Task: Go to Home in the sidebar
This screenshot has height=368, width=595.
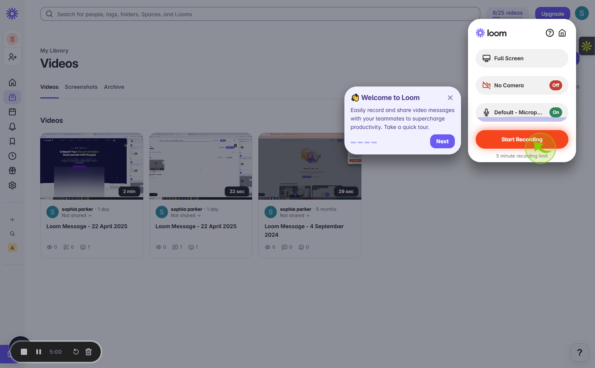Action: [x=12, y=83]
